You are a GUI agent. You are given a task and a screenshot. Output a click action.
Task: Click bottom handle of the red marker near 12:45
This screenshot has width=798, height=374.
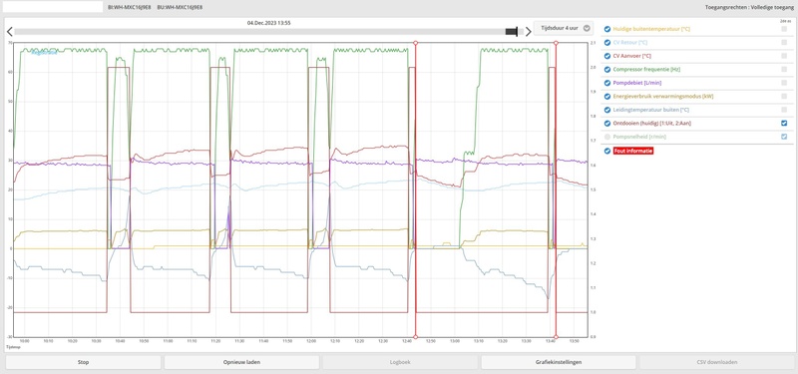[416, 337]
